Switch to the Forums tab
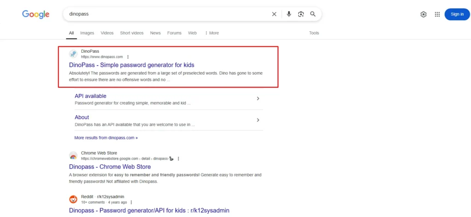471x217 pixels. coord(174,33)
